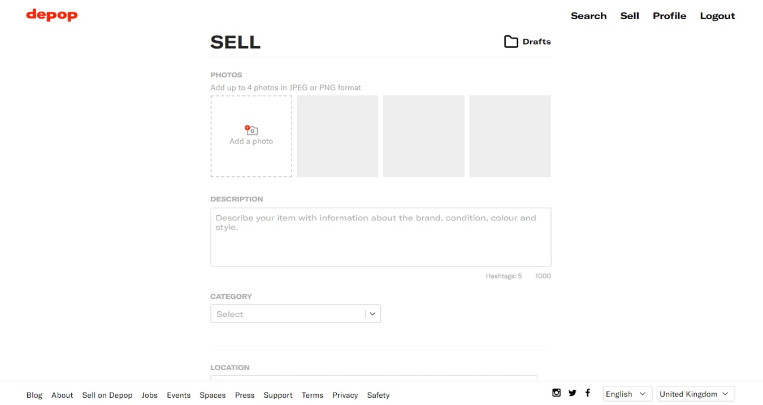Open Depop's Instagram page icon
763x405 pixels.
557,393
